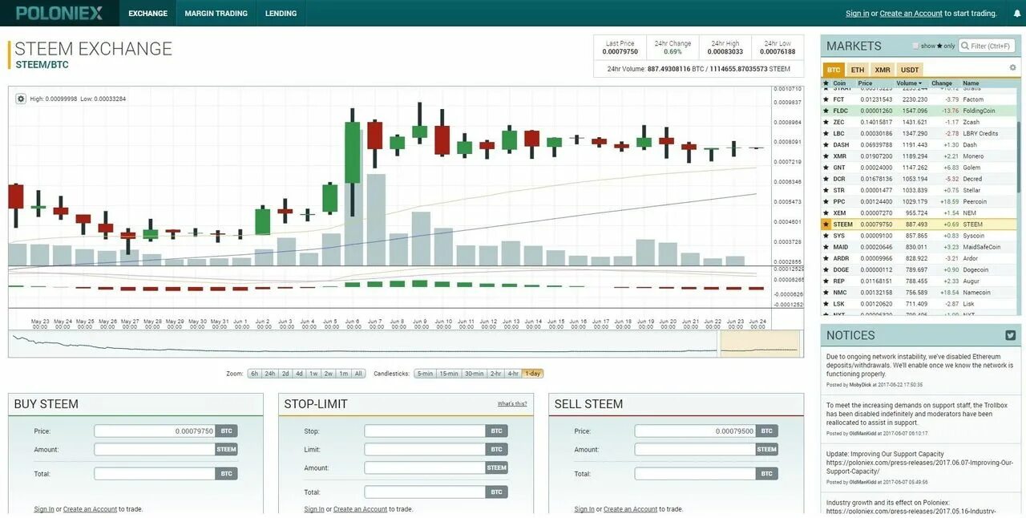Toggle favorite star for PPC row

pyautogui.click(x=826, y=201)
